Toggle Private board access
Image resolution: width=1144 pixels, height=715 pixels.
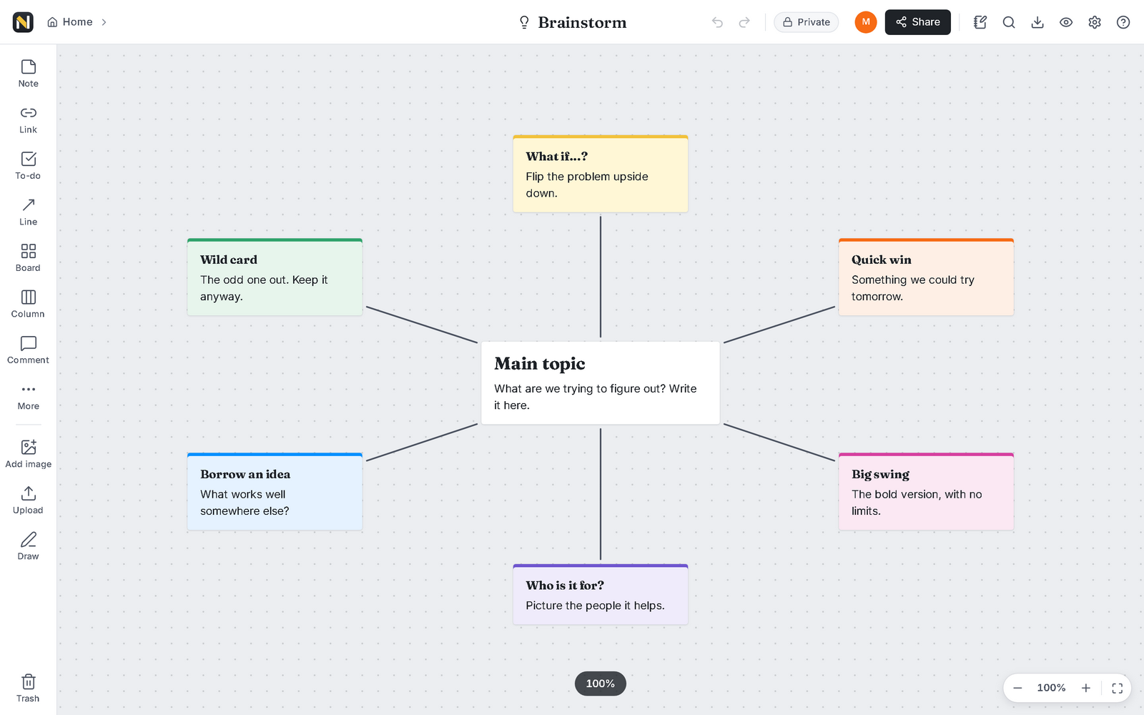(806, 22)
